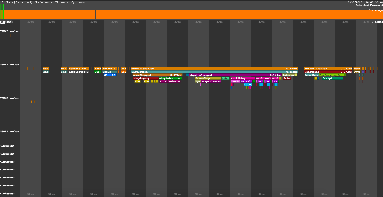Open the Reference menu
The width and height of the screenshot is (383, 197).
(x=44, y=2)
